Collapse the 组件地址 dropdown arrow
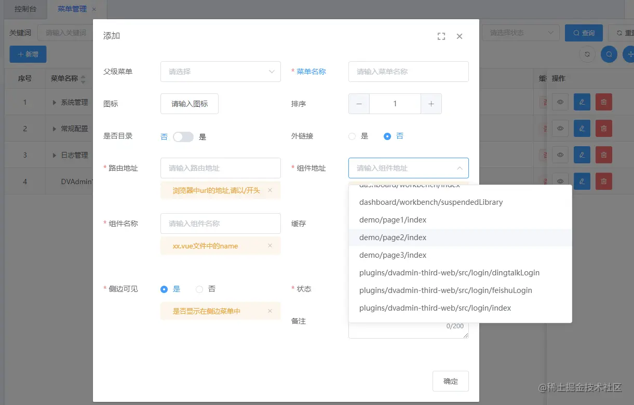Screen dimensions: 634x405 click(x=460, y=168)
